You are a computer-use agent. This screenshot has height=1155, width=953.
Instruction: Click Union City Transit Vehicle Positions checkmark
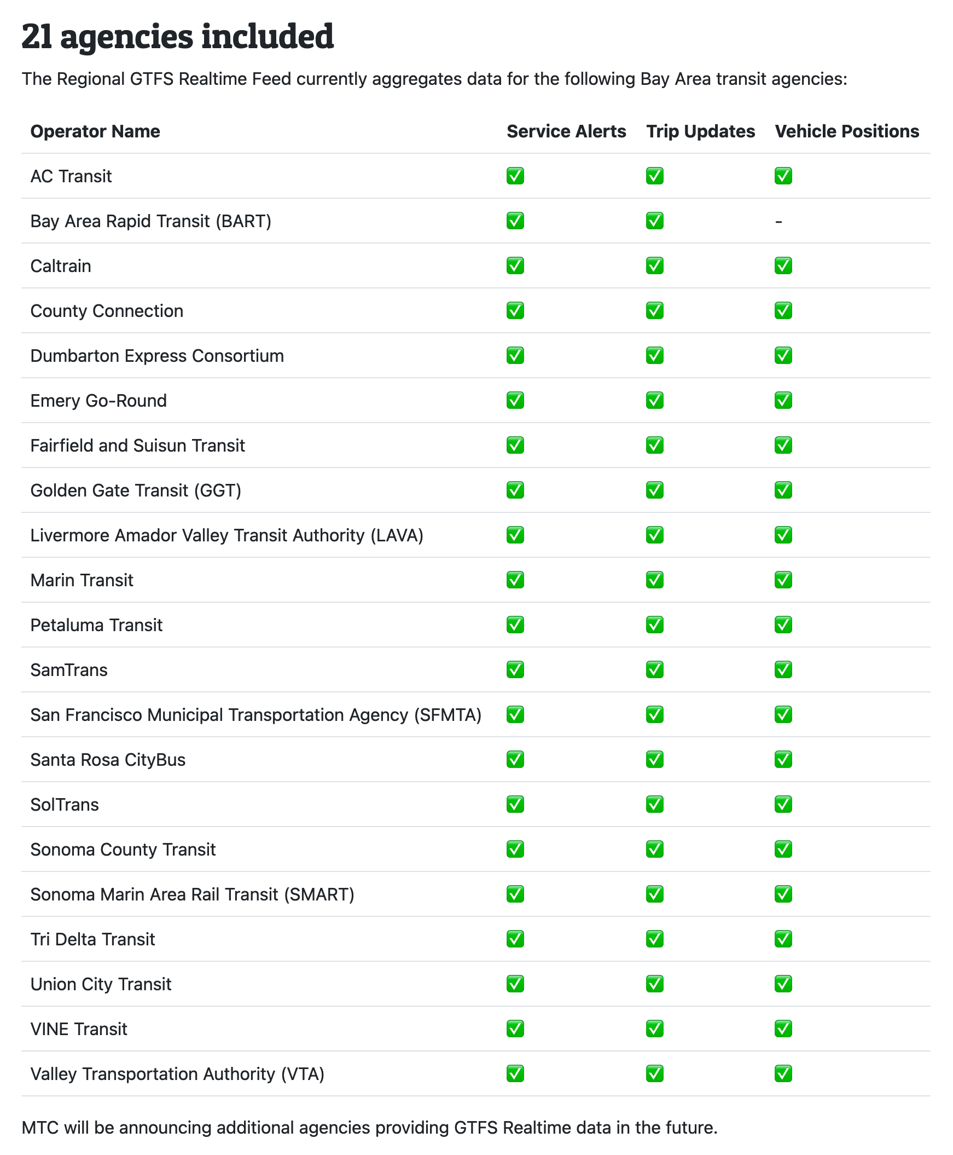(783, 984)
